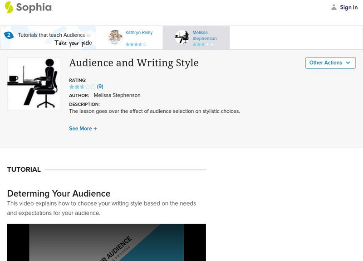Select the third star under Melissa Stephenson
The height and width of the screenshot is (261, 363).
pyautogui.click(x=203, y=44)
